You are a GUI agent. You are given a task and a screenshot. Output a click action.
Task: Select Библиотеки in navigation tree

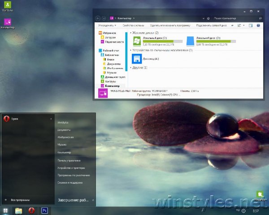click(x=110, y=55)
